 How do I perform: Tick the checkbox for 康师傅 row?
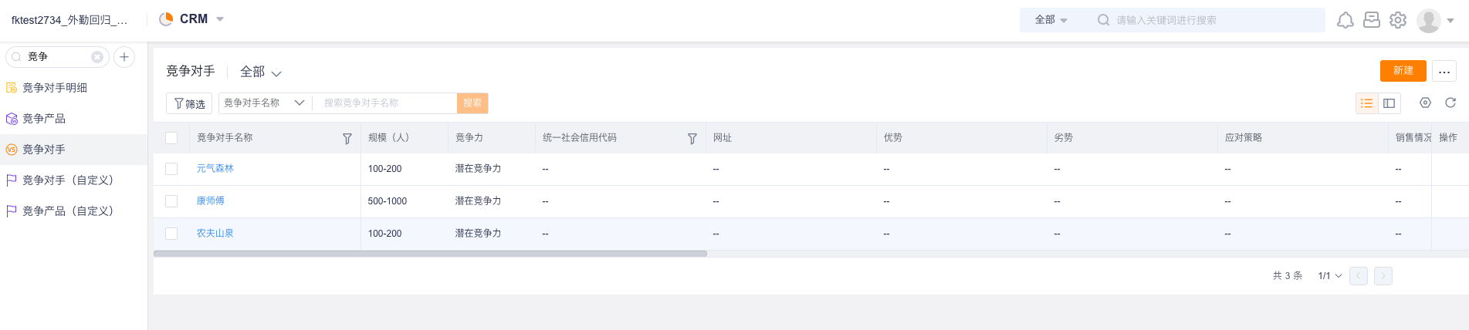(x=171, y=201)
